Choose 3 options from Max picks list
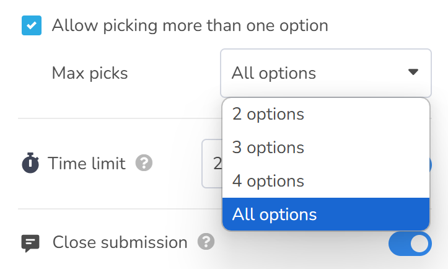The width and height of the screenshot is (448, 269). (x=326, y=148)
